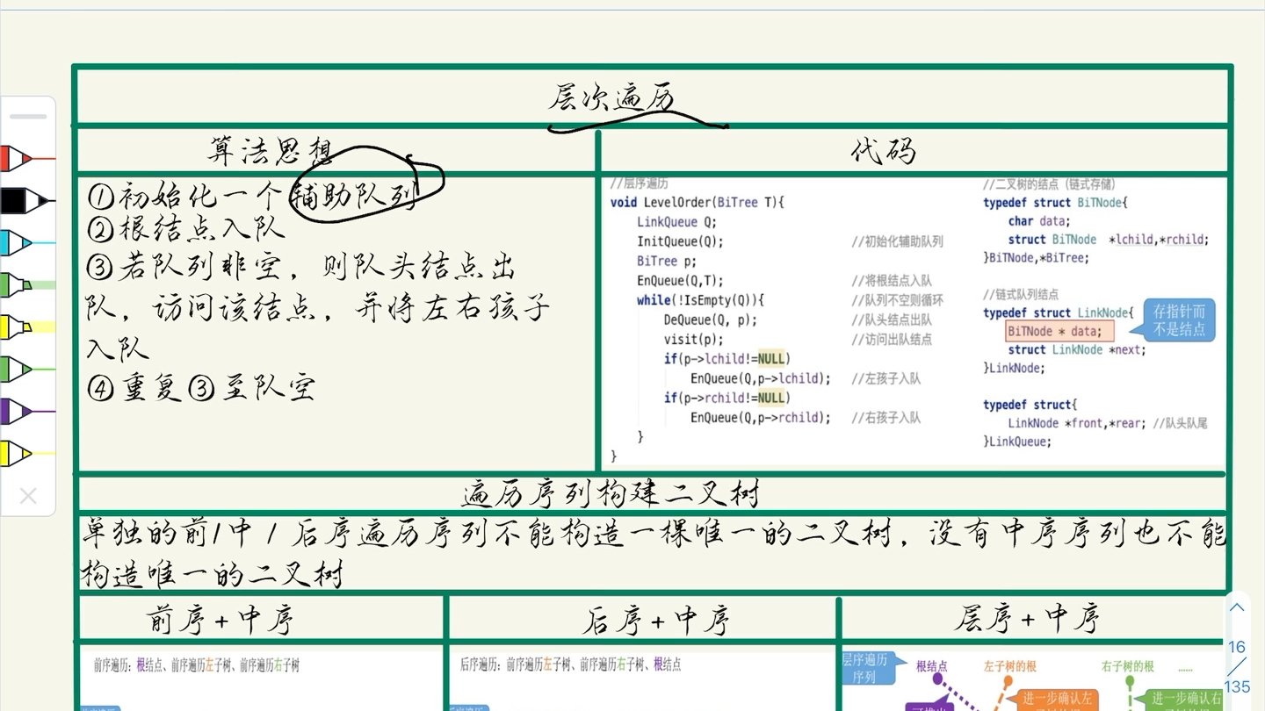Click the green 右子树的根 label
Image resolution: width=1265 pixels, height=711 pixels.
coord(1128,666)
